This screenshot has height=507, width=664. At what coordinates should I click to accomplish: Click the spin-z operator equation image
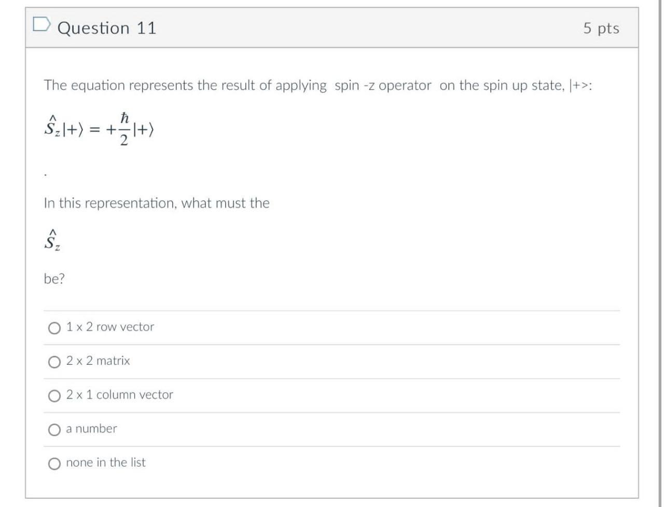click(99, 128)
